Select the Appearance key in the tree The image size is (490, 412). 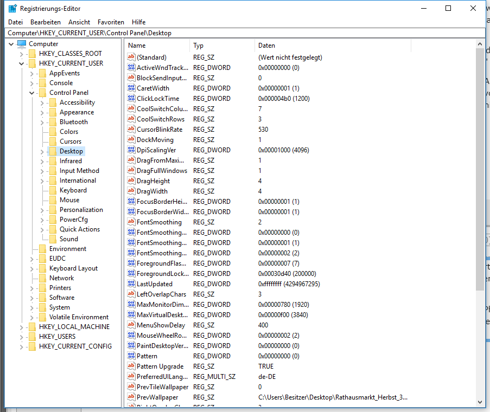(77, 112)
